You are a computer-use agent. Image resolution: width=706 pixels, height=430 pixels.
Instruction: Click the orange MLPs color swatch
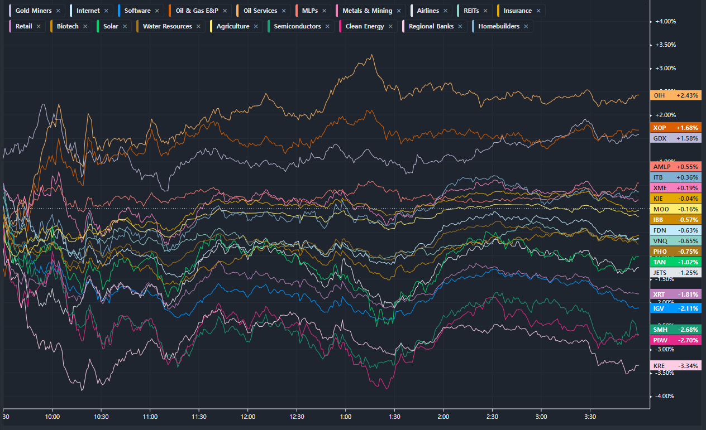297,11
